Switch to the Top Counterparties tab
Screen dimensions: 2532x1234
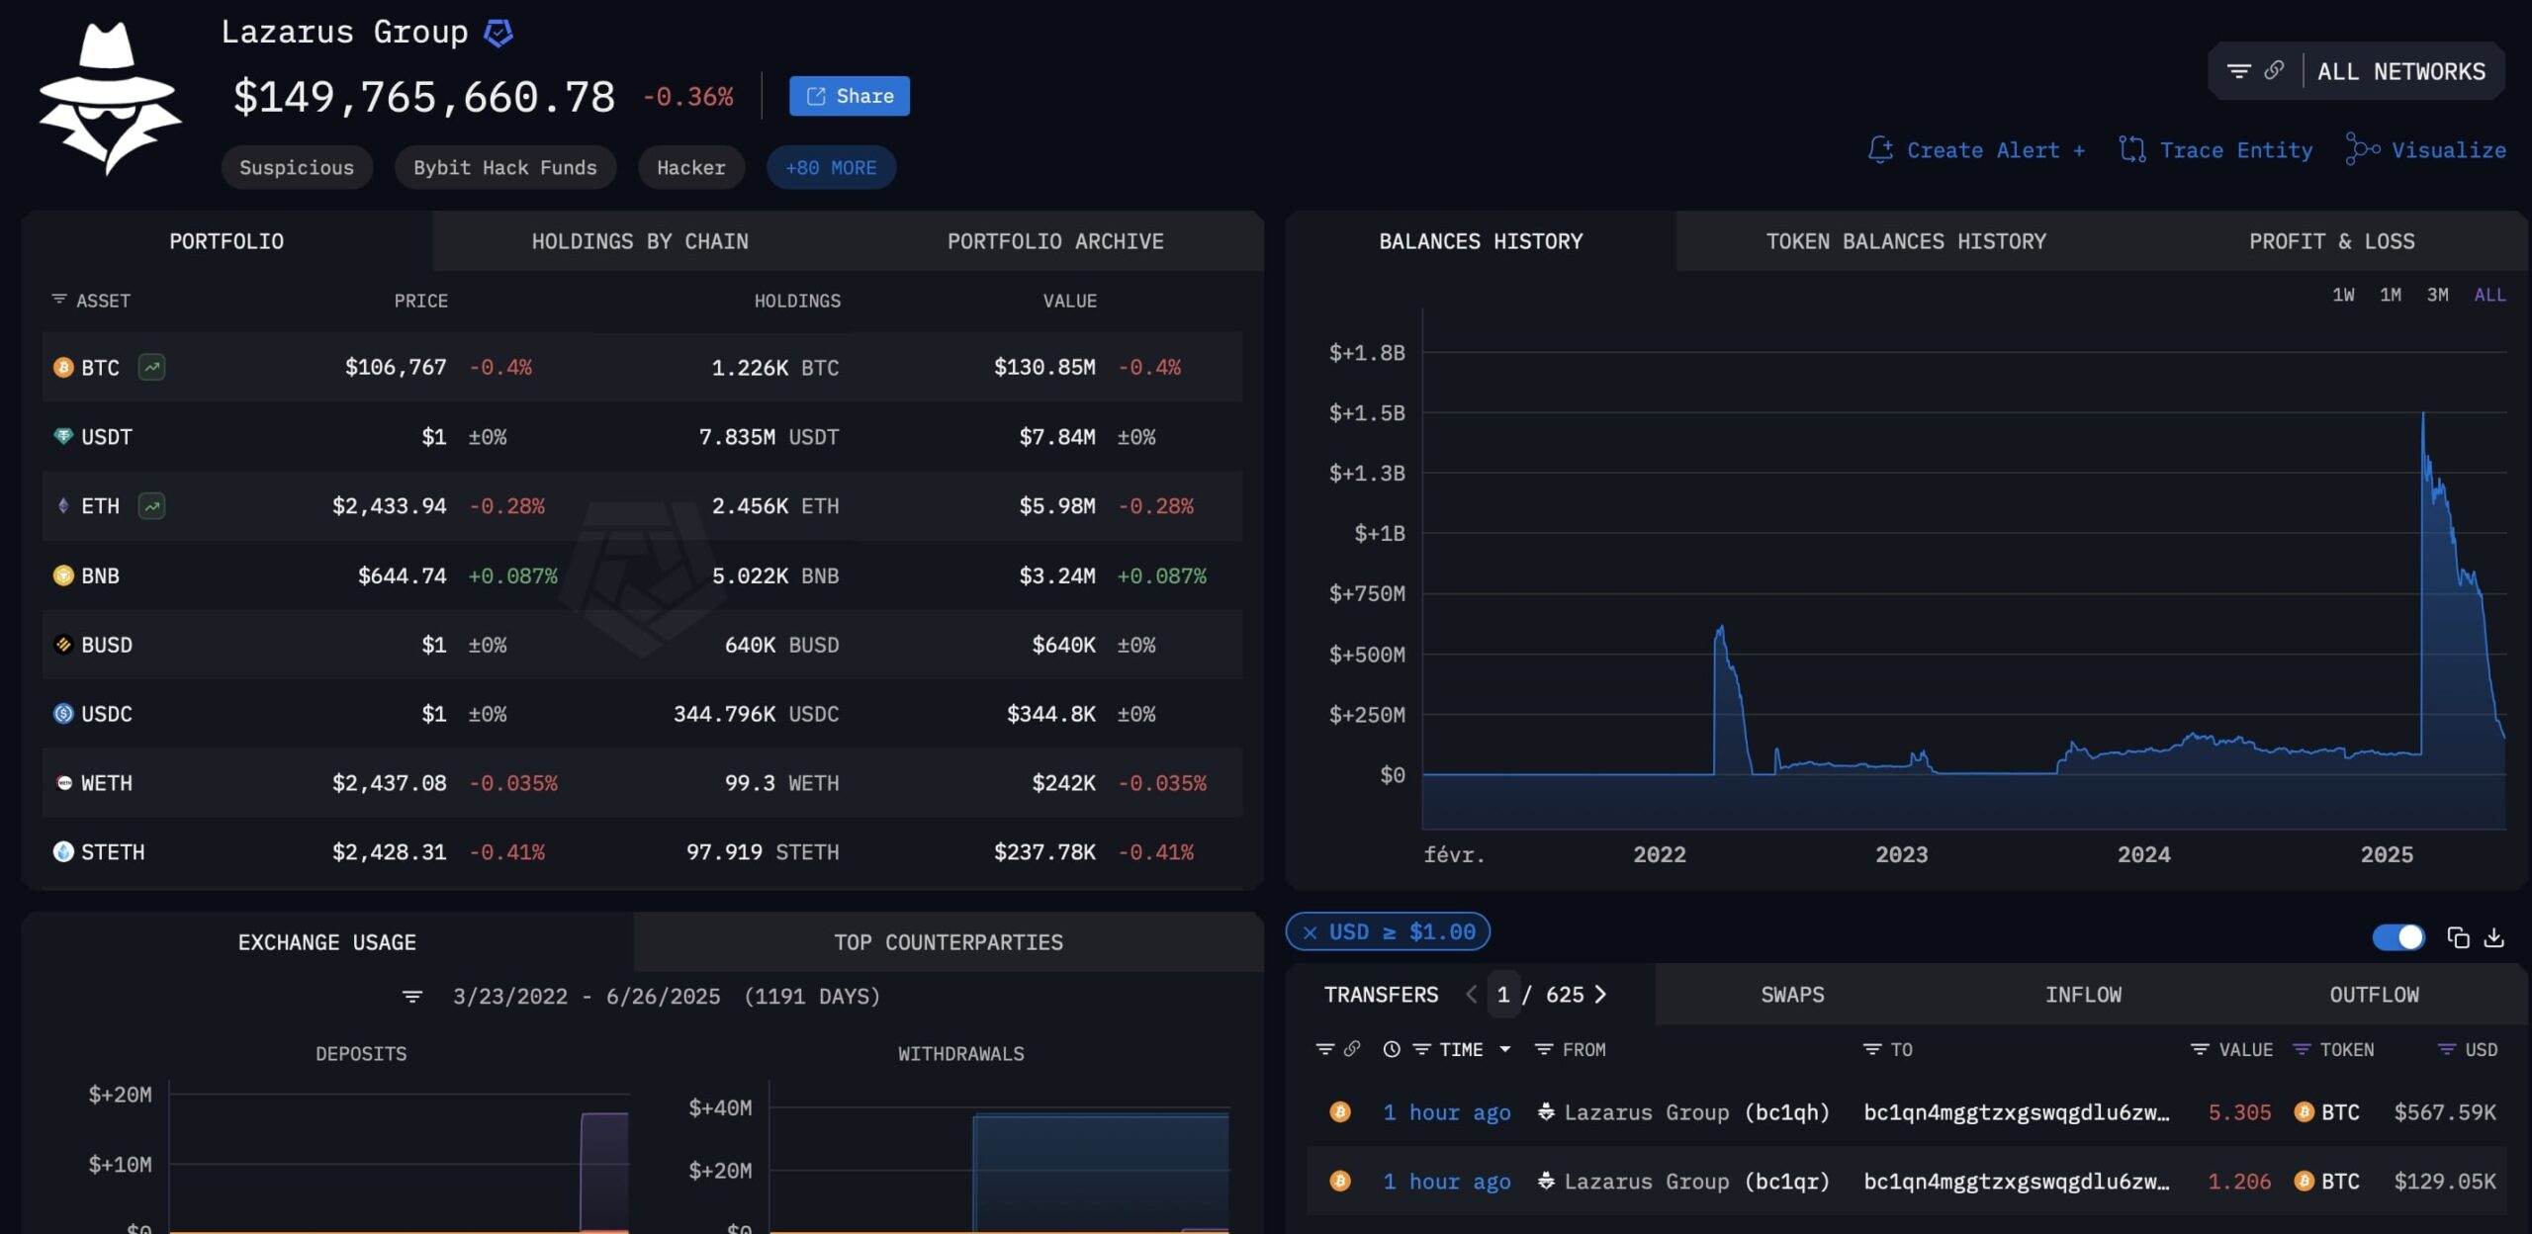pos(949,942)
